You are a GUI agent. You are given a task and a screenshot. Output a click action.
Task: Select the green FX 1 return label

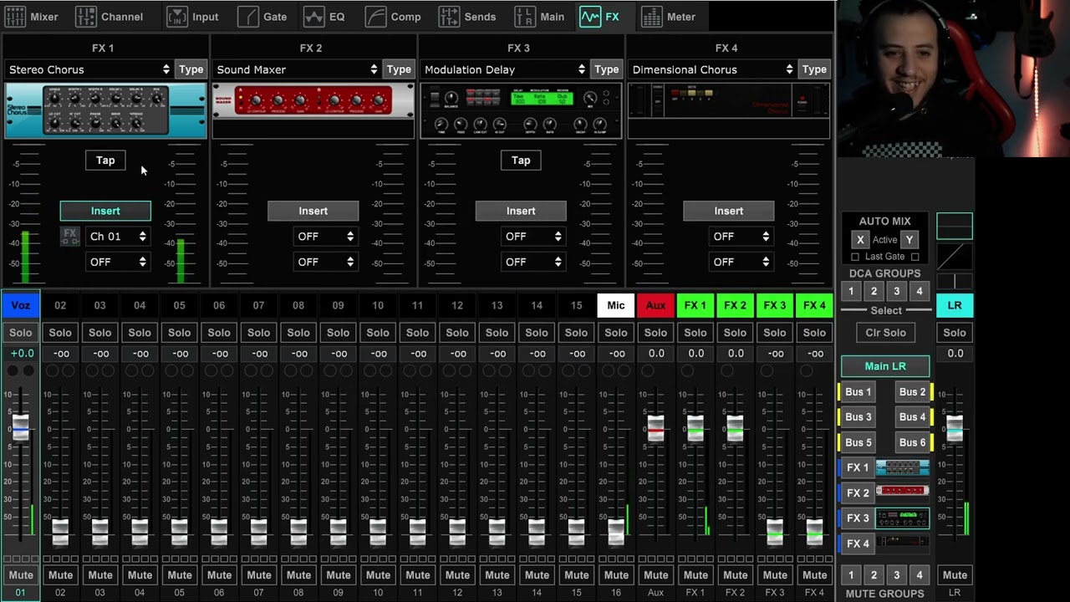point(695,305)
